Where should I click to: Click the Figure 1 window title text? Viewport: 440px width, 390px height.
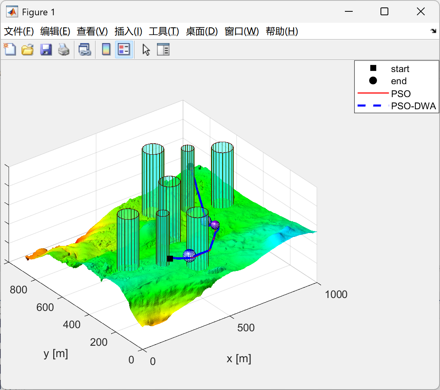[x=38, y=12]
